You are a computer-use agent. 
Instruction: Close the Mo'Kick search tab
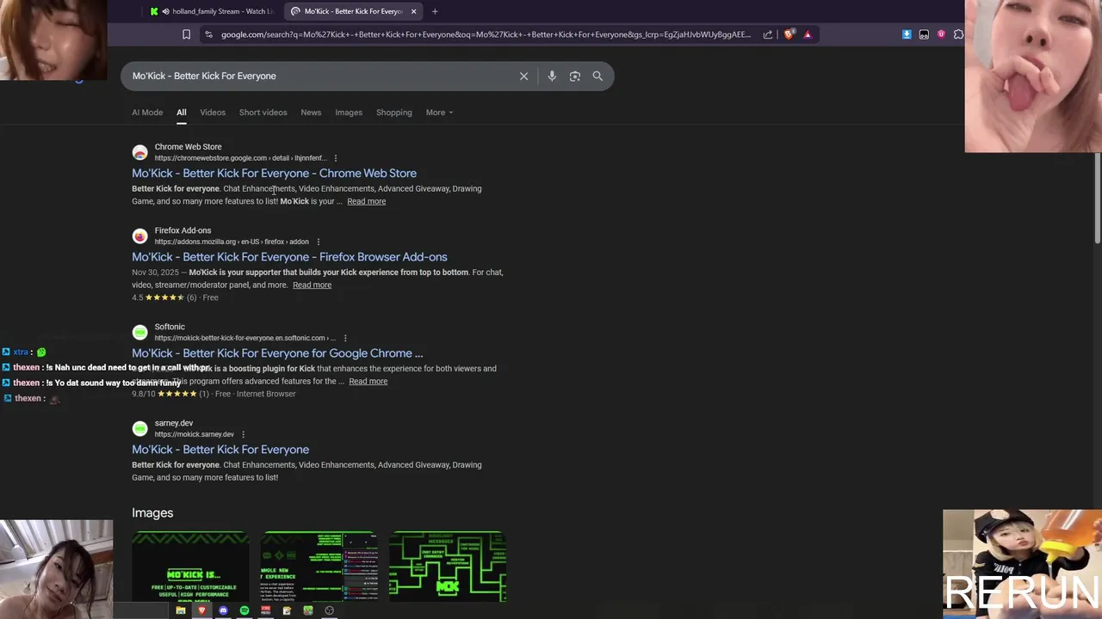[x=413, y=11]
